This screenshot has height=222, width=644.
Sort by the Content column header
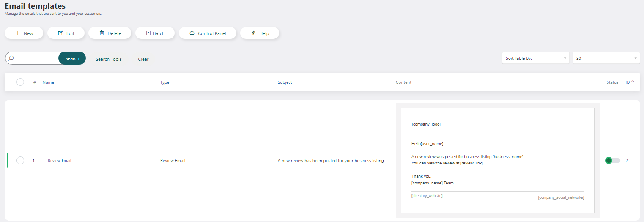click(403, 82)
